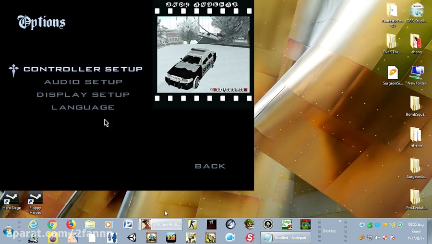The width and height of the screenshot is (432, 244).
Task: Open the TMNT turtle game icon
Action: click(305, 224)
